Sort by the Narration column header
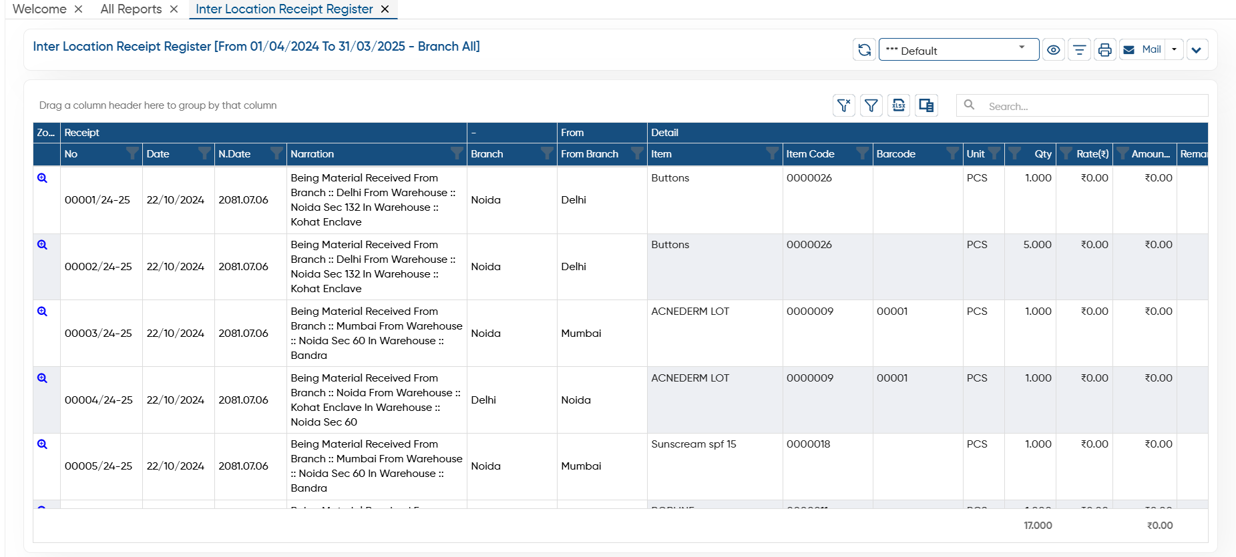 (x=313, y=154)
